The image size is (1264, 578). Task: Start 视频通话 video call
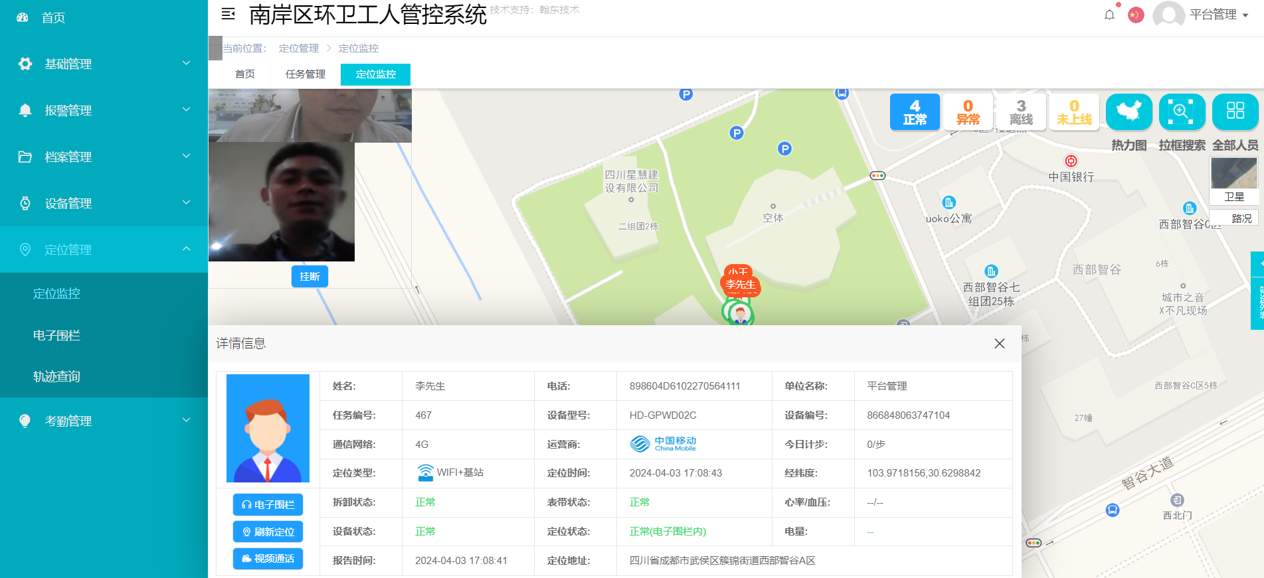coord(268,559)
